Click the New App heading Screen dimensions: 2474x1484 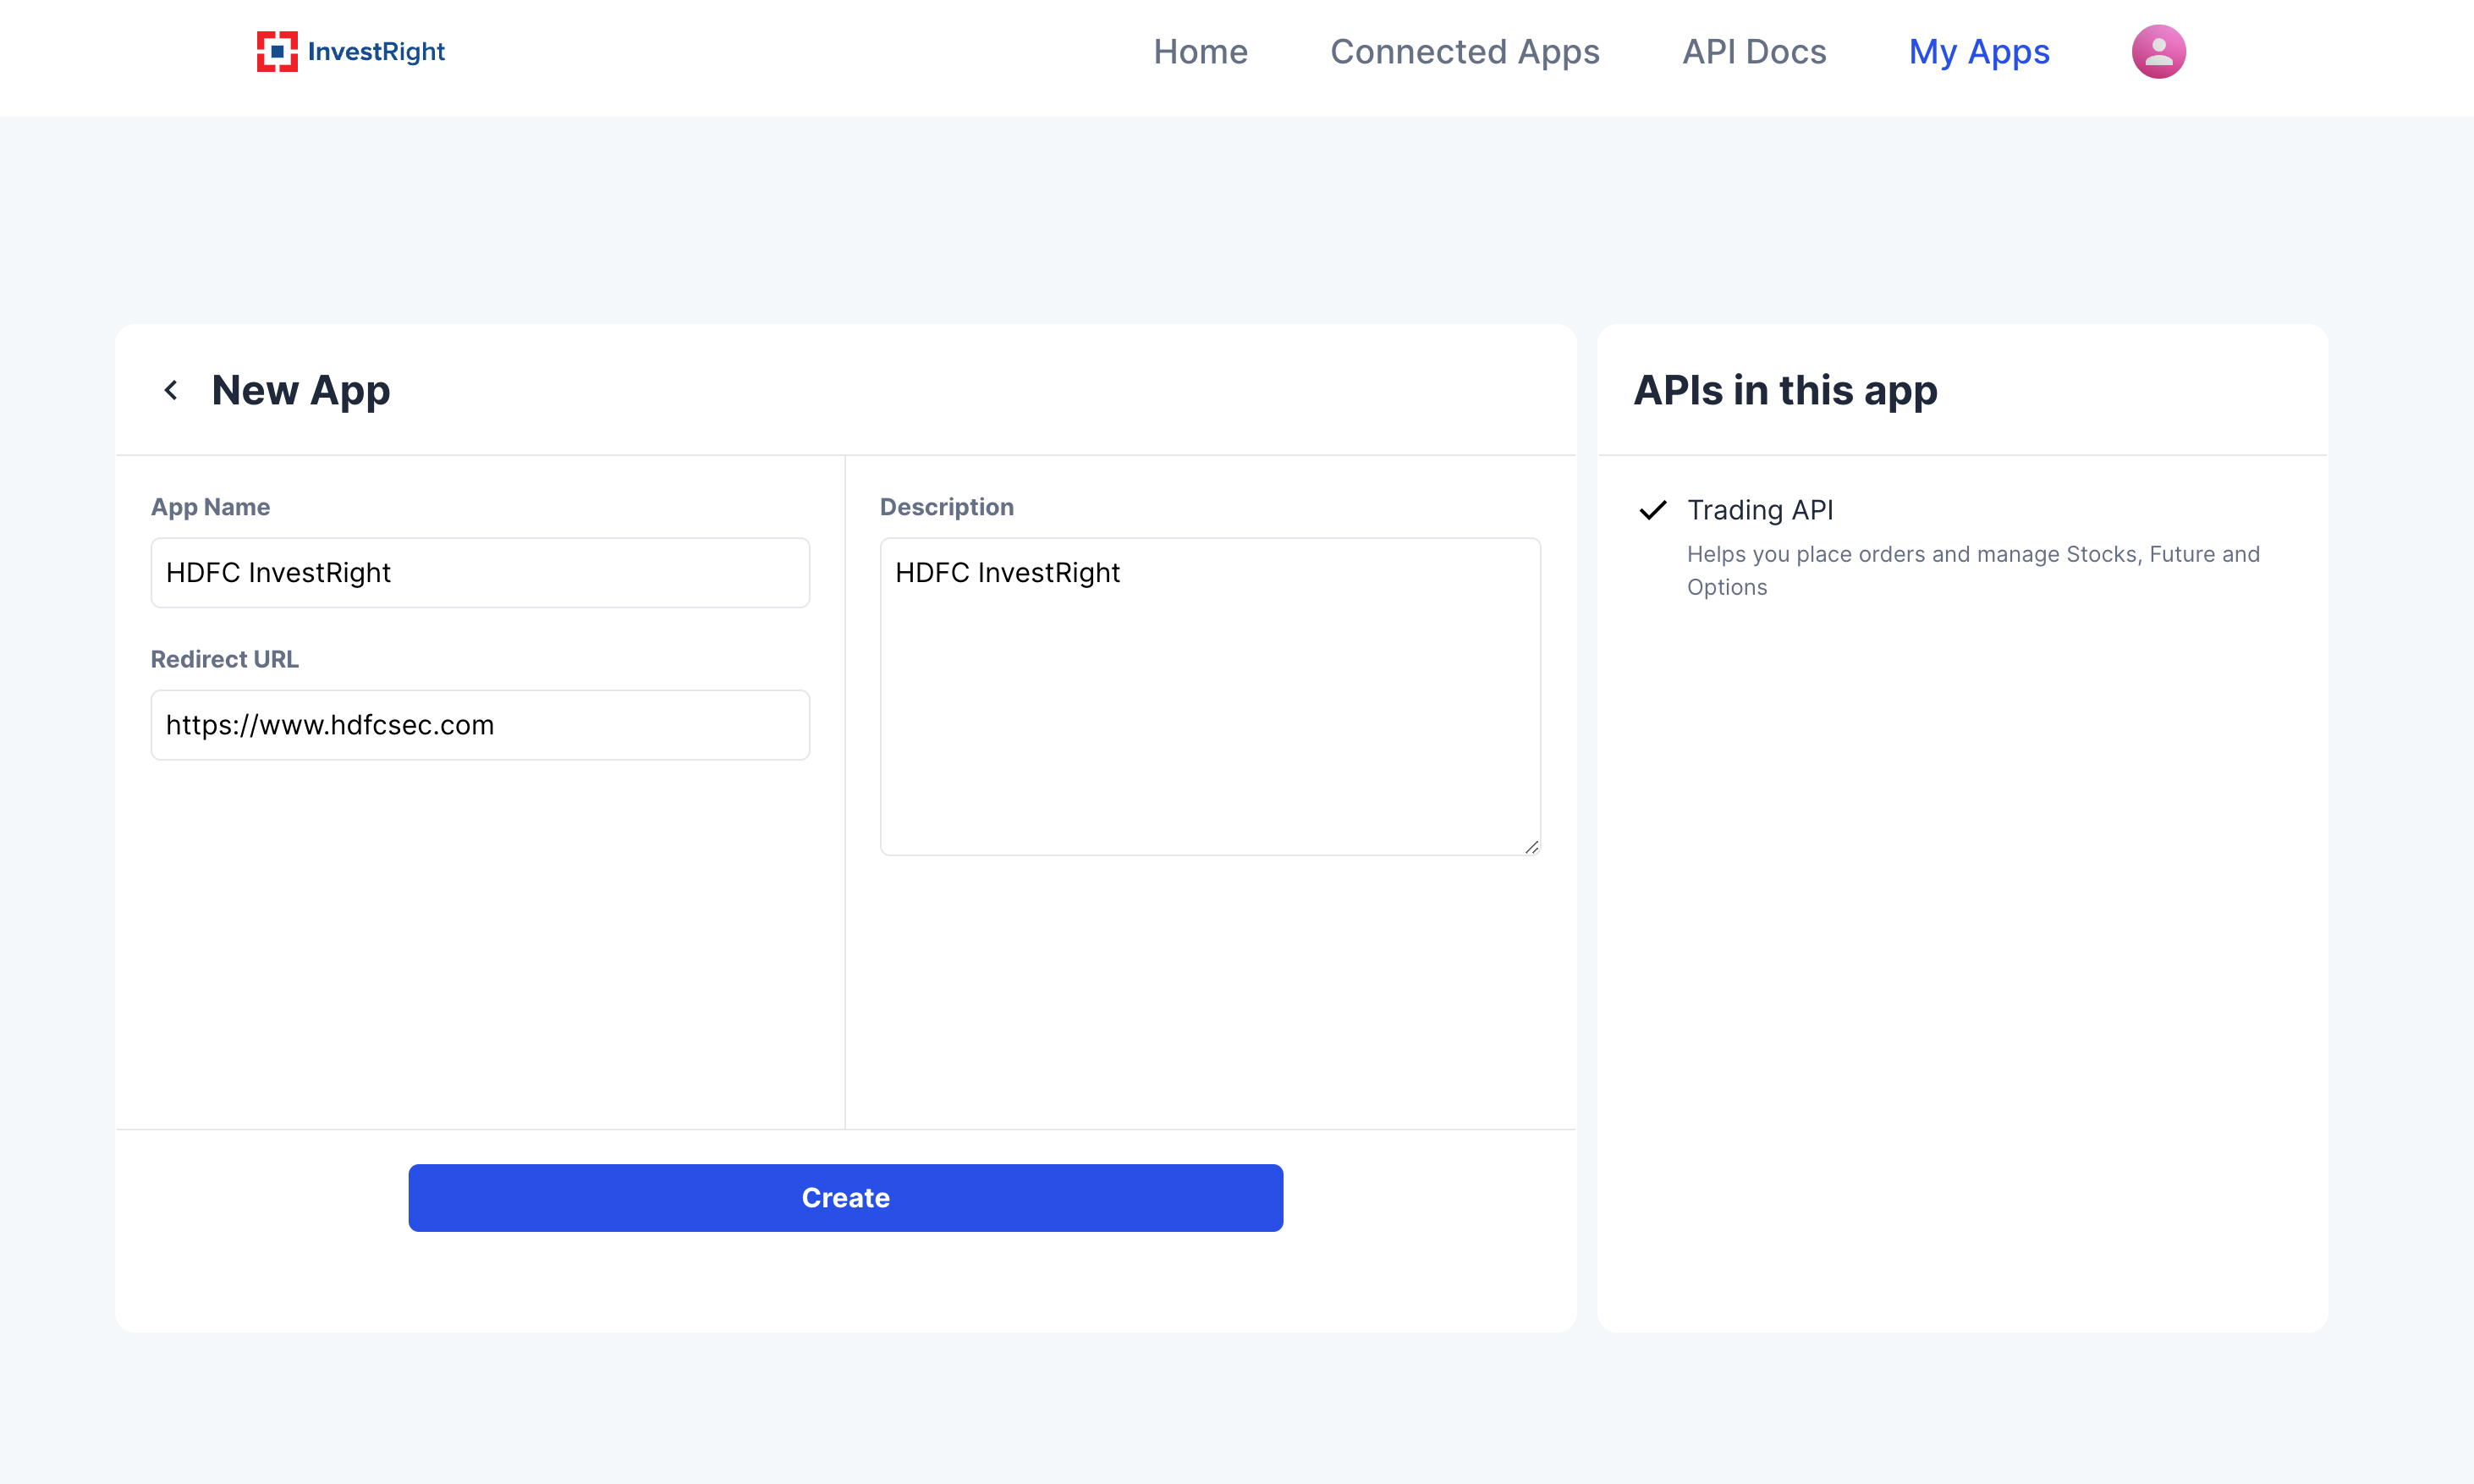click(300, 390)
